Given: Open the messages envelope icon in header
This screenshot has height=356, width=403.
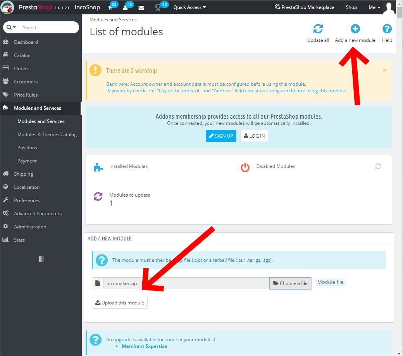Looking at the screenshot, I should (x=141, y=7).
